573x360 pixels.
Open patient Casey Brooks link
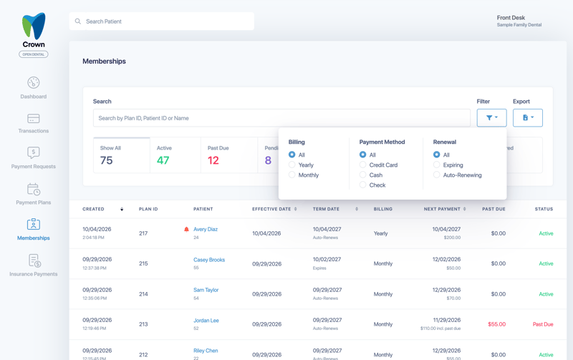point(209,260)
